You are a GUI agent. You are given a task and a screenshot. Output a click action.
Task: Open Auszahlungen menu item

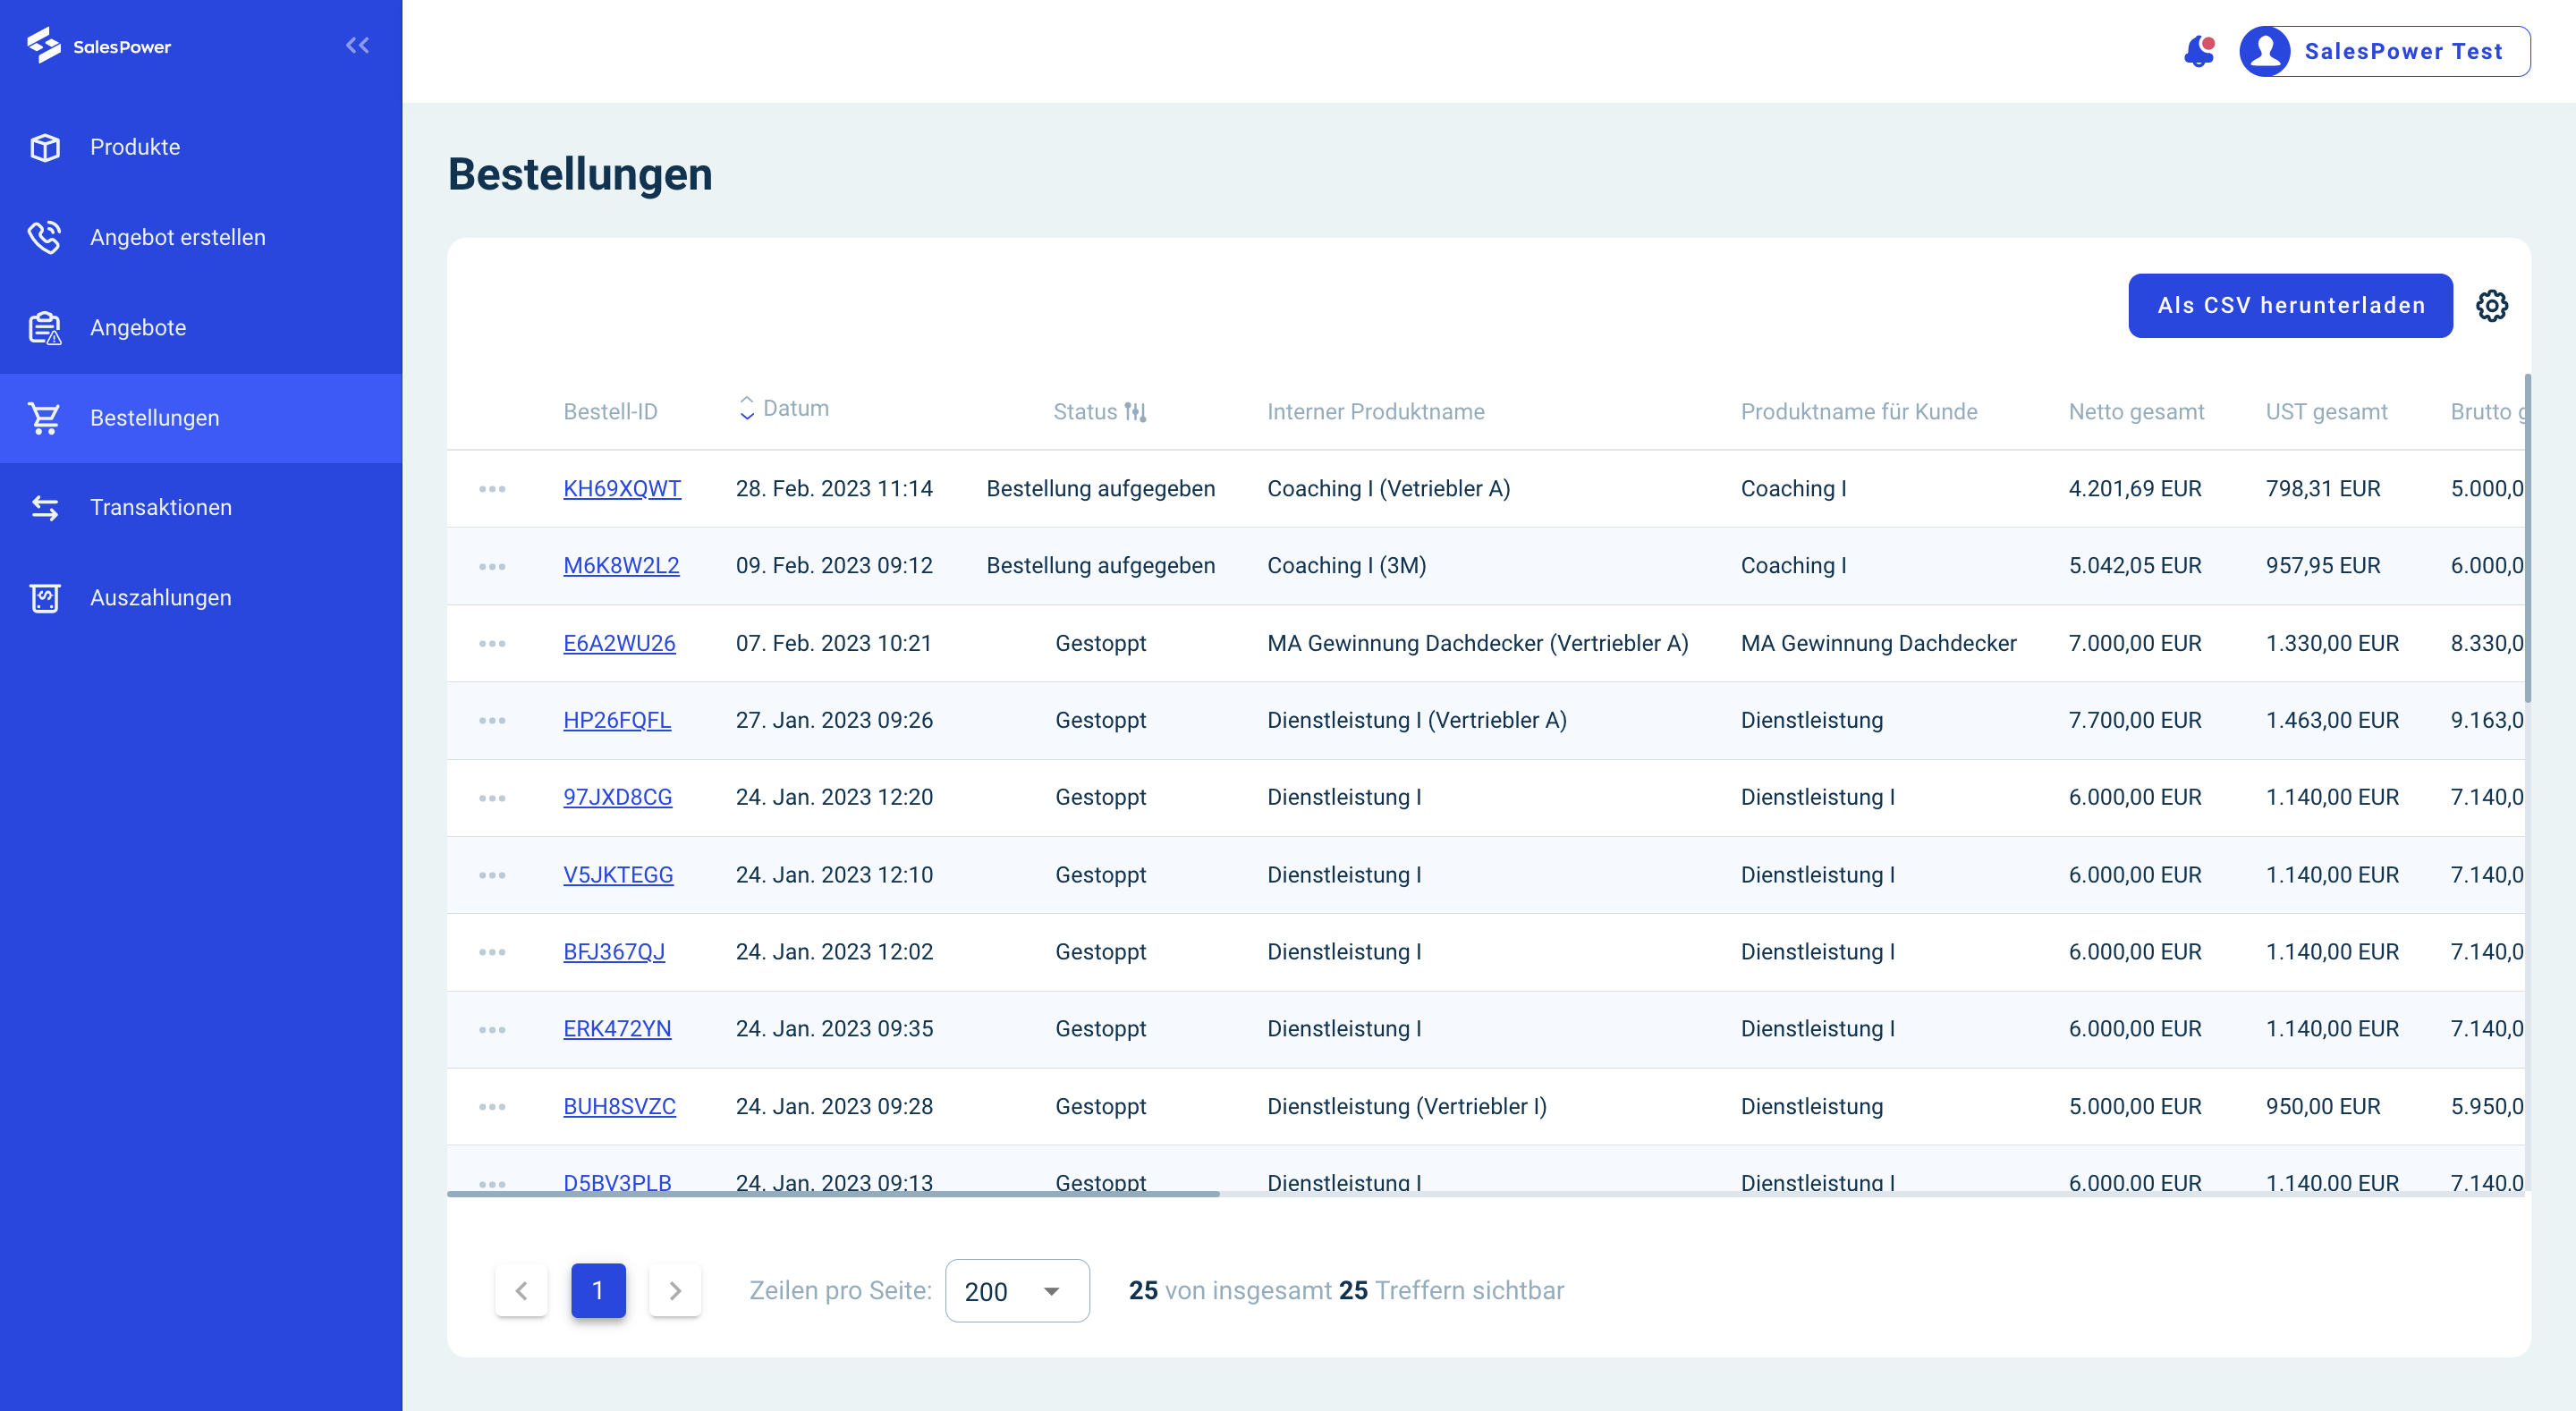201,598
